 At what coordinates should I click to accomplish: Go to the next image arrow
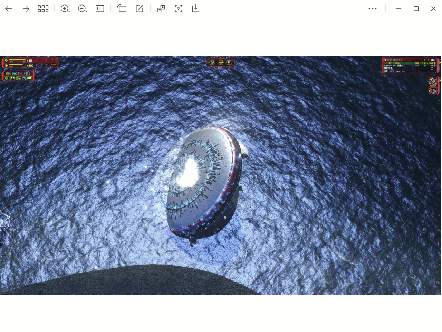coord(26,9)
